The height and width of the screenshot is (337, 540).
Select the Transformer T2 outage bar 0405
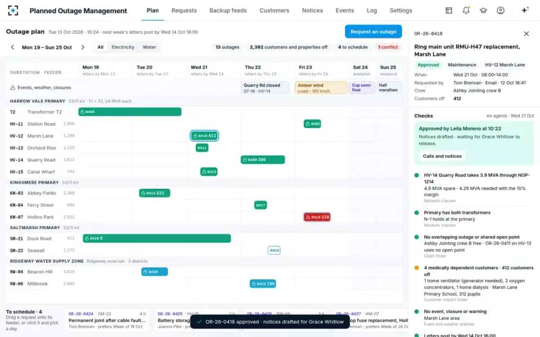pos(130,112)
